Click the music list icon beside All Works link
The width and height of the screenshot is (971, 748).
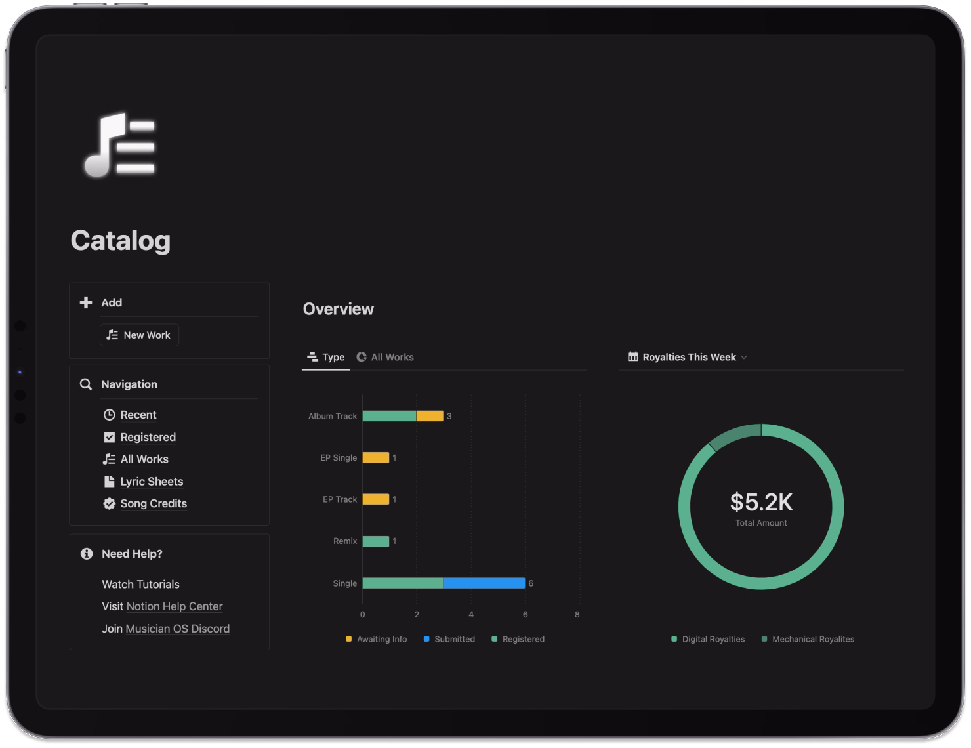click(110, 459)
